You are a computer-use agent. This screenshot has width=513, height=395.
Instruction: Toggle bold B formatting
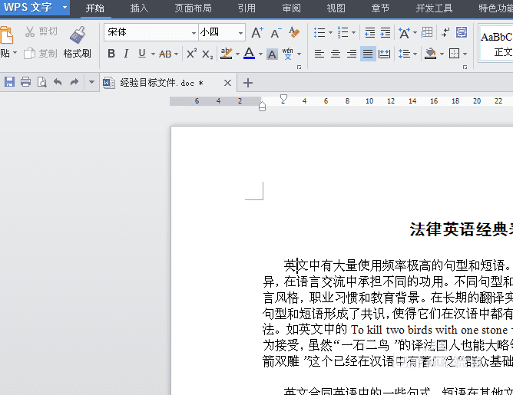tap(111, 54)
